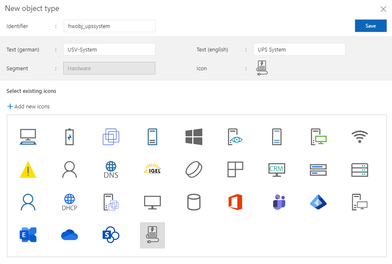Focus the Text (english) field
The width and height of the screenshot is (392, 264).
(299, 49)
